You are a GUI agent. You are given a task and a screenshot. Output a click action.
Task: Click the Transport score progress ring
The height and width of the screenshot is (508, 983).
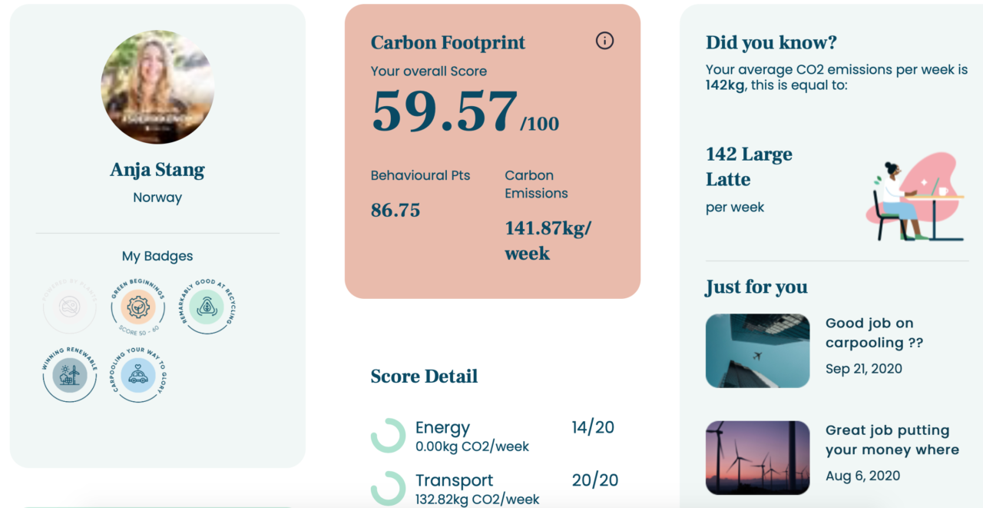[x=388, y=488]
